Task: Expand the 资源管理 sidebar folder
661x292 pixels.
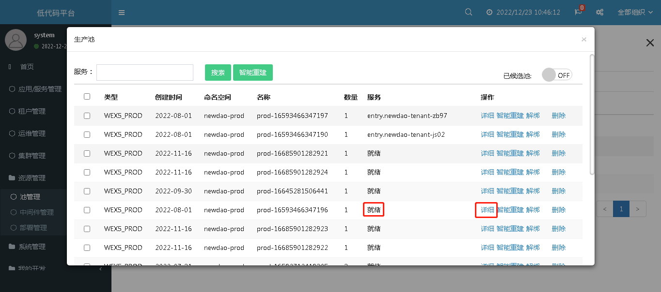Action: coord(32,178)
